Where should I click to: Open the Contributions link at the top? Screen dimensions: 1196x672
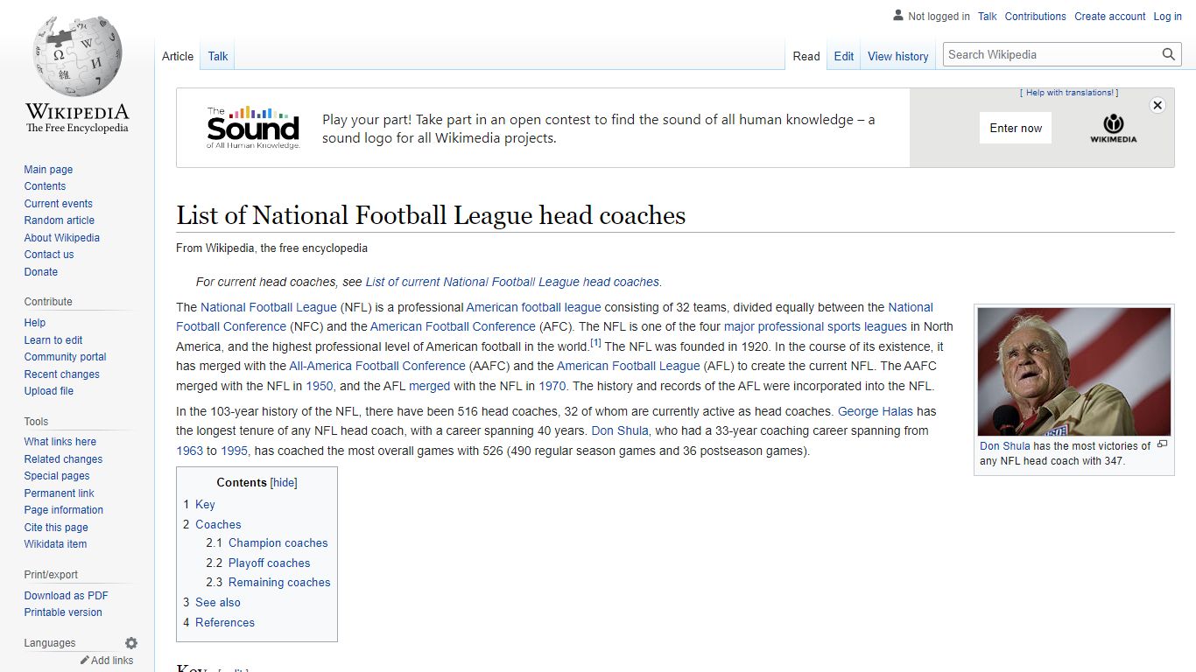(1035, 17)
